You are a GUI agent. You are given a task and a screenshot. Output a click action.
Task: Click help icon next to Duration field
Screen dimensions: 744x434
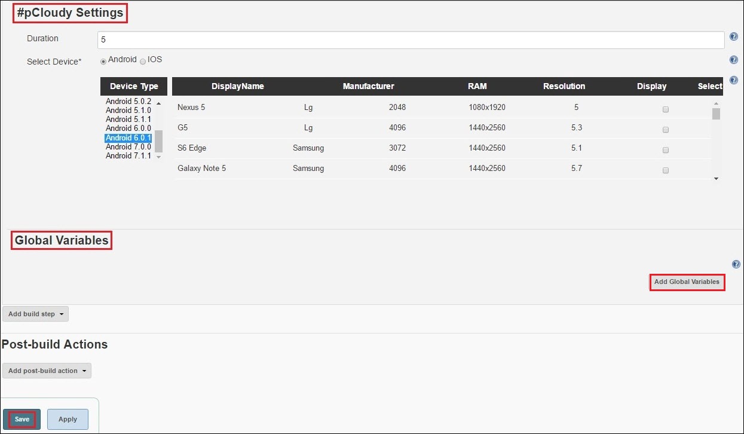(733, 37)
